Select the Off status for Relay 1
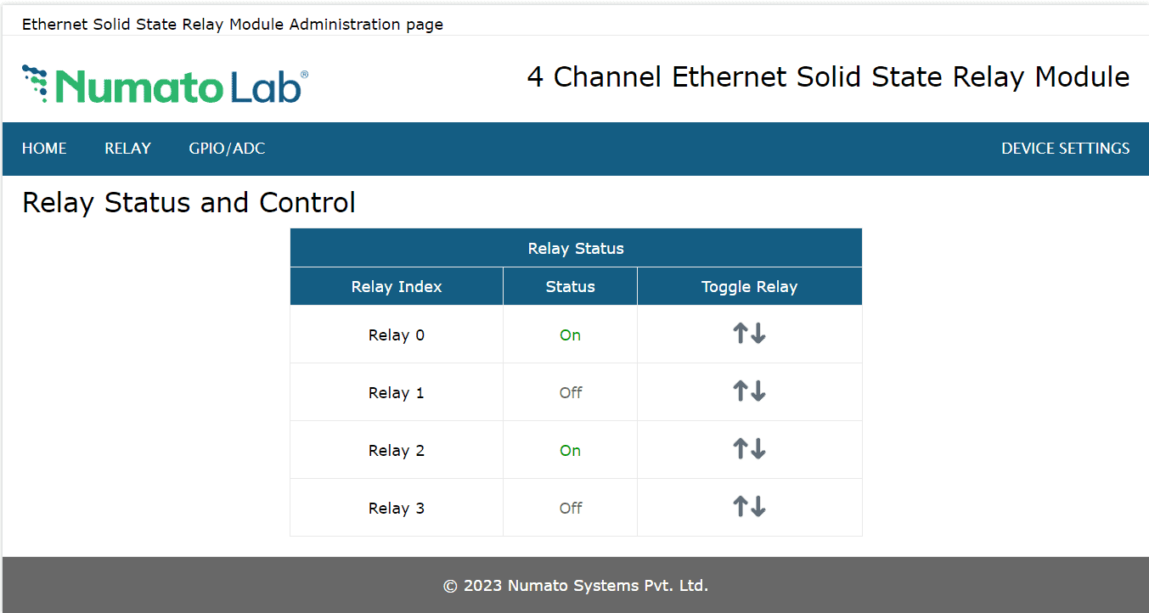Screen dimensions: 1149x613 click(x=570, y=393)
